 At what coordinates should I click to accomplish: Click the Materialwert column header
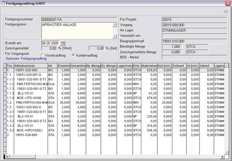point(150,65)
